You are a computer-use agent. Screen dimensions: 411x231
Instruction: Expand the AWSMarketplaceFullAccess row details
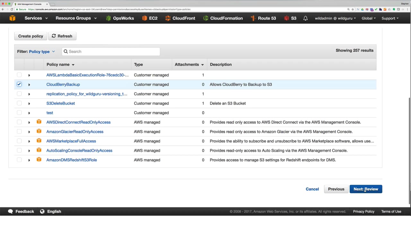(29, 141)
